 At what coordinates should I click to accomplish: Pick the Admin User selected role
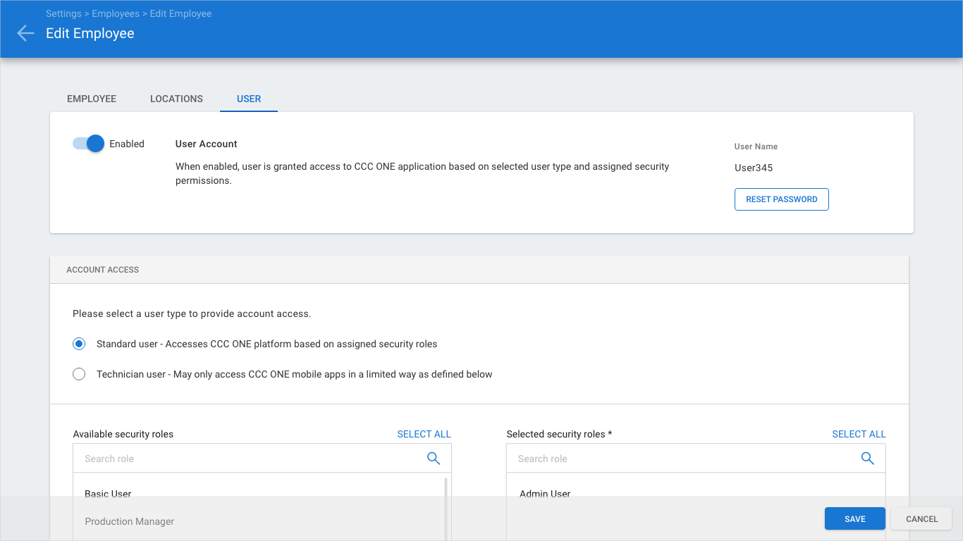coord(545,494)
